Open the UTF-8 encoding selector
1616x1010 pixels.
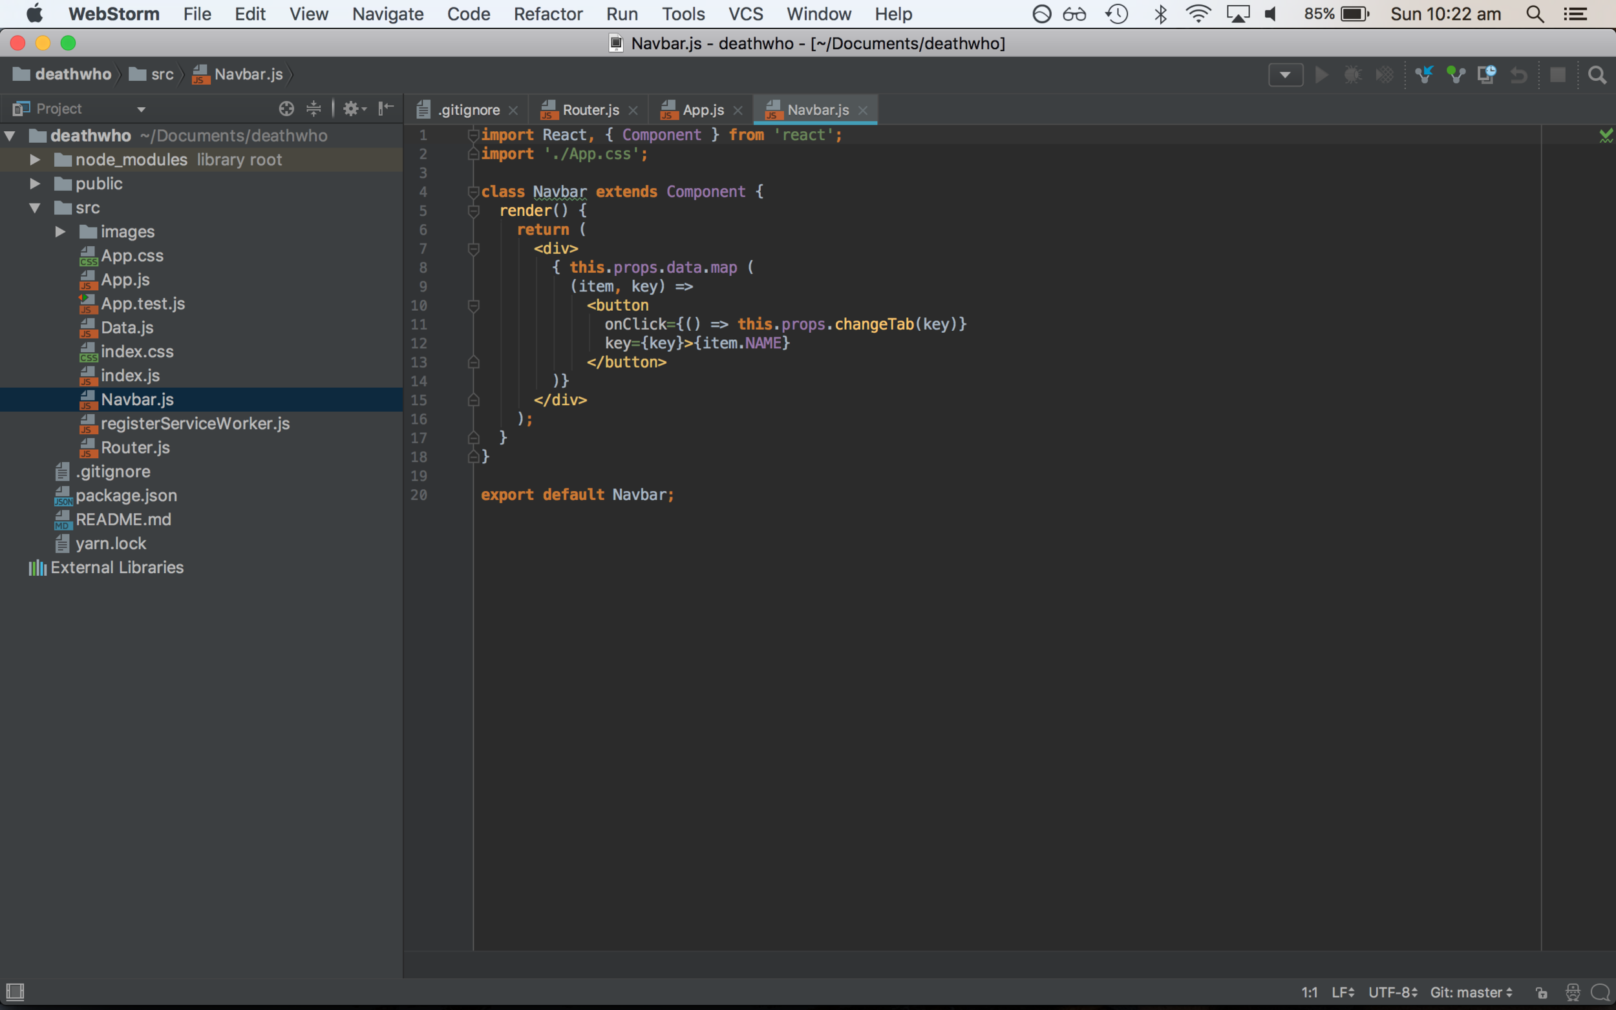(1392, 992)
